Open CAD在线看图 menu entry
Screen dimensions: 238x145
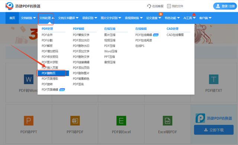(x=175, y=35)
